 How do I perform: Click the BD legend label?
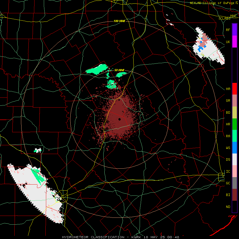pyautogui.click(x=228, y=113)
